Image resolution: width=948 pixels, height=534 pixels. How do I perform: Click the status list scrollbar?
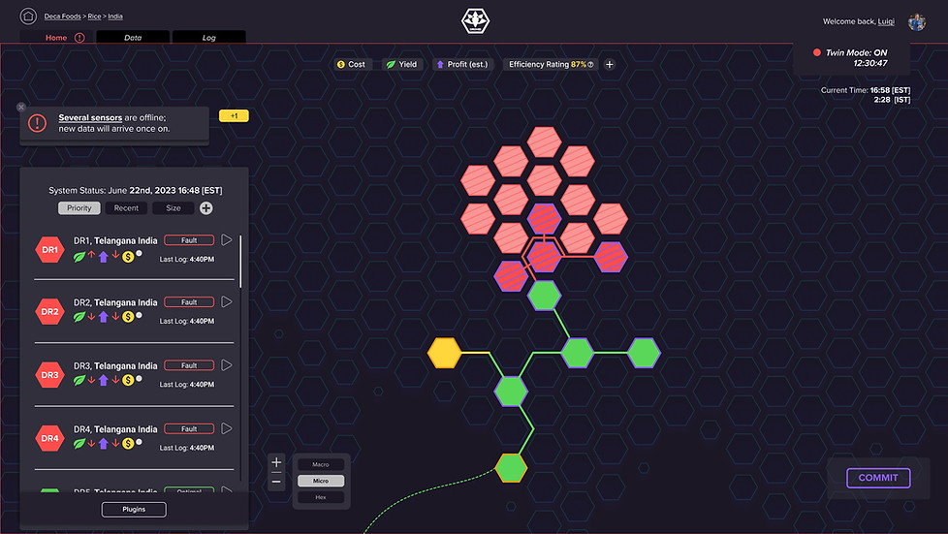[240, 262]
